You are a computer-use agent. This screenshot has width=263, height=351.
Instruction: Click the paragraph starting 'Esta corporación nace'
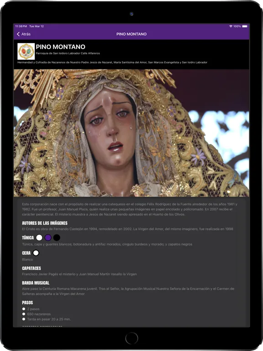click(x=130, y=209)
